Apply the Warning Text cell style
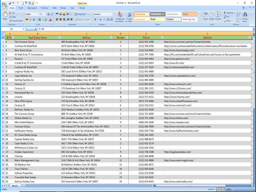Image resolution: width=256 pixels, height=192 pixels. (190, 19)
